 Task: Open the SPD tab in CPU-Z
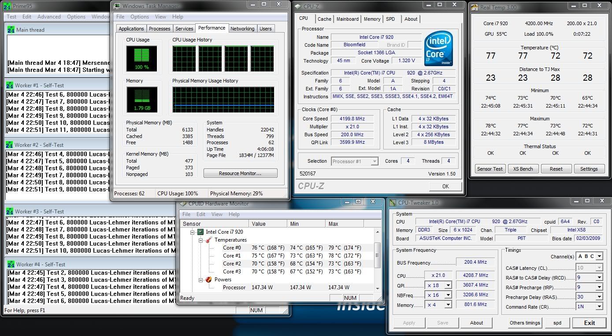coord(390,19)
